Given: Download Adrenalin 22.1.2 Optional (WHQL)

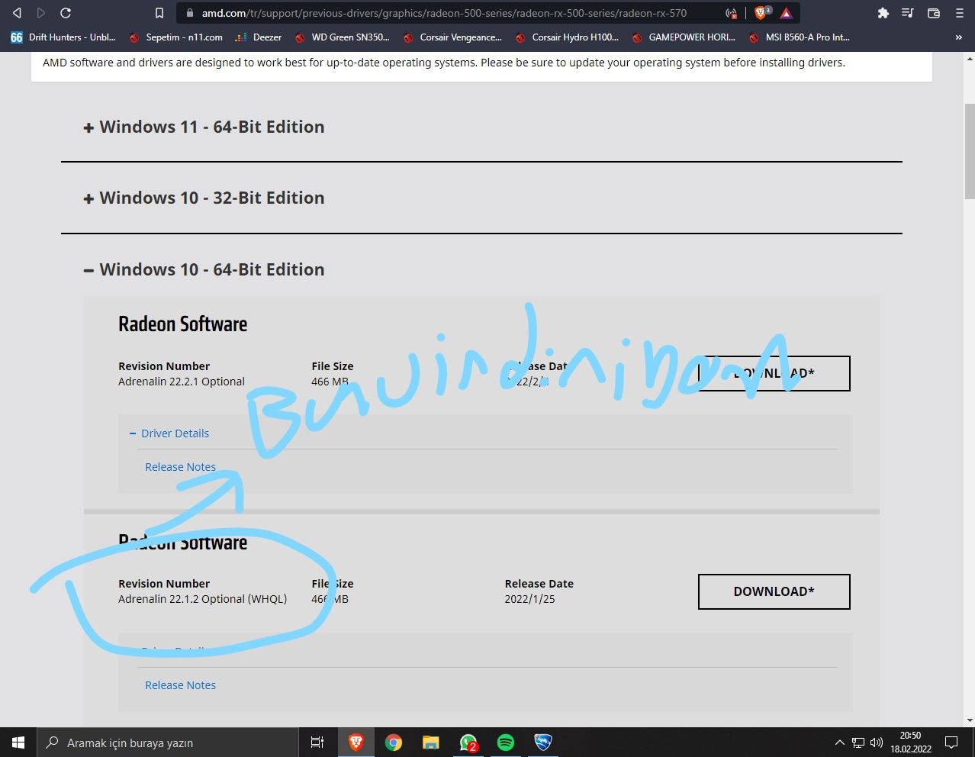Looking at the screenshot, I should (774, 591).
